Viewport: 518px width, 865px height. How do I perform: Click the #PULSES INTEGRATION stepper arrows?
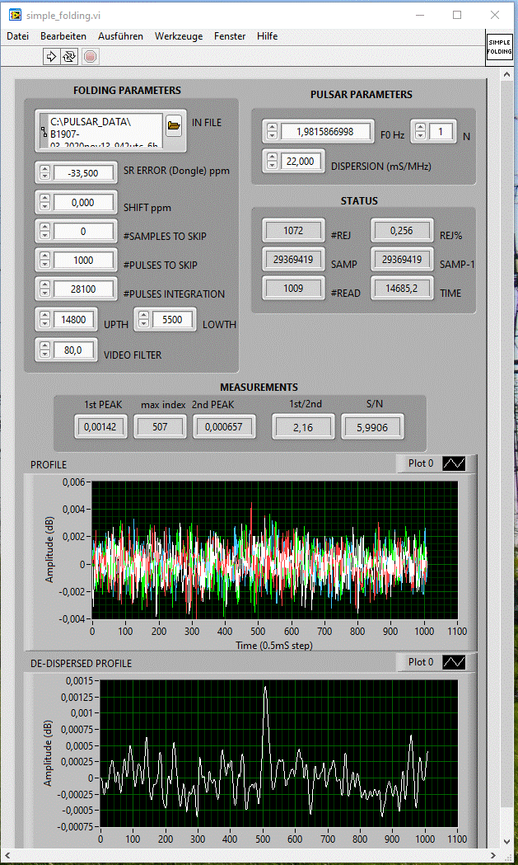pyautogui.click(x=45, y=289)
